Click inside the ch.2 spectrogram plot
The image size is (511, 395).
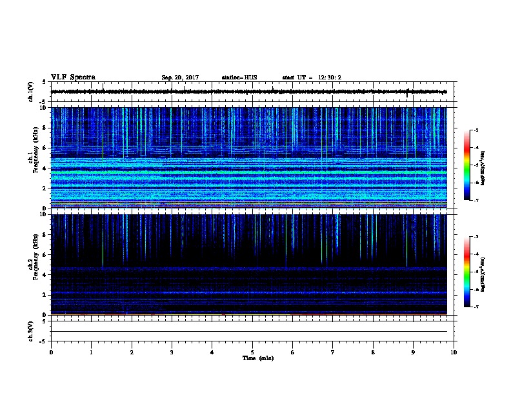pyautogui.click(x=249, y=265)
